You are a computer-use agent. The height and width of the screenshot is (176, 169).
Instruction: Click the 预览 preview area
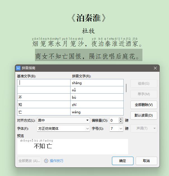pos(73,147)
